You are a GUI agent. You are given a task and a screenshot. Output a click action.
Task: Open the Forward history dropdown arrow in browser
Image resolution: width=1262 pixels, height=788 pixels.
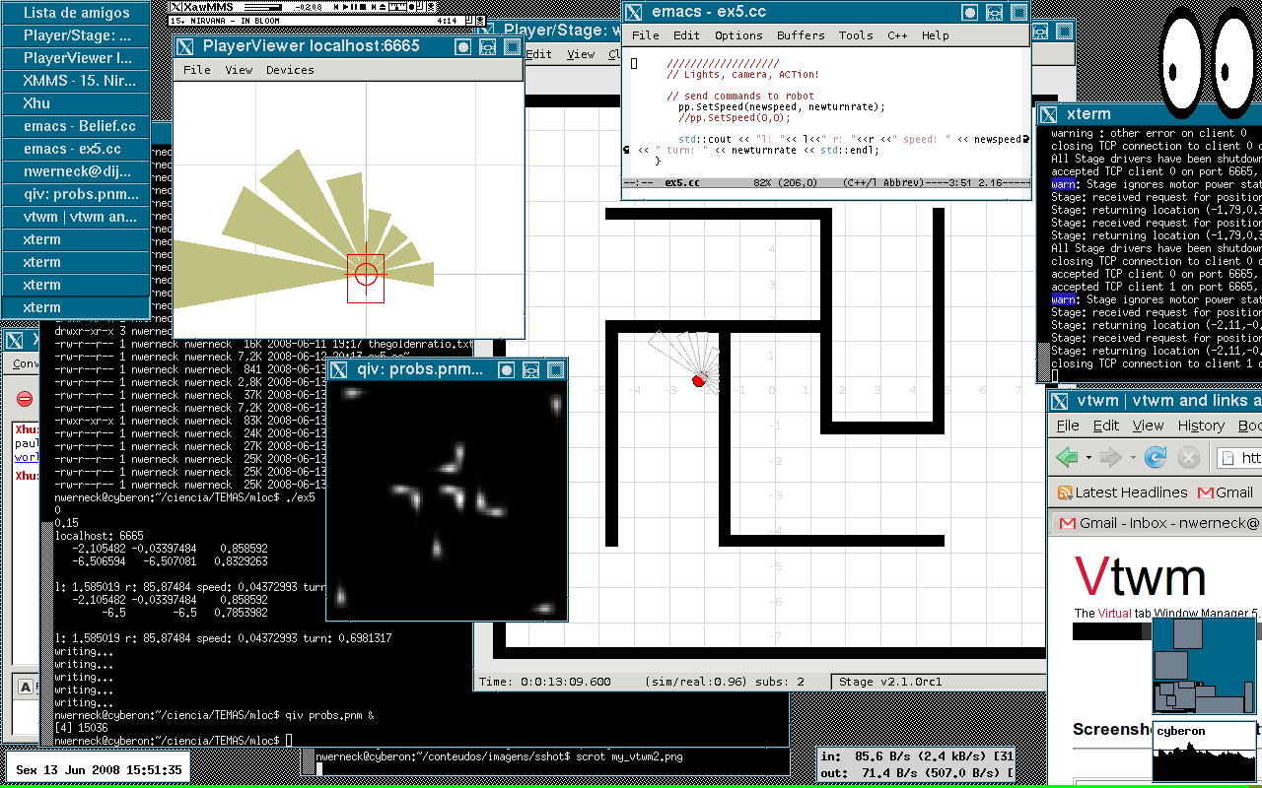pyautogui.click(x=1132, y=458)
